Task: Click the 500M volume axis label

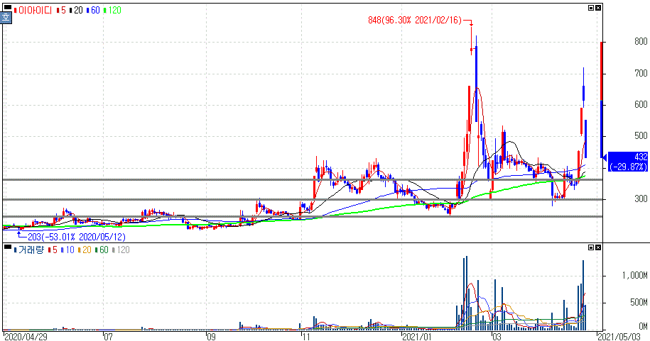Action: click(639, 303)
